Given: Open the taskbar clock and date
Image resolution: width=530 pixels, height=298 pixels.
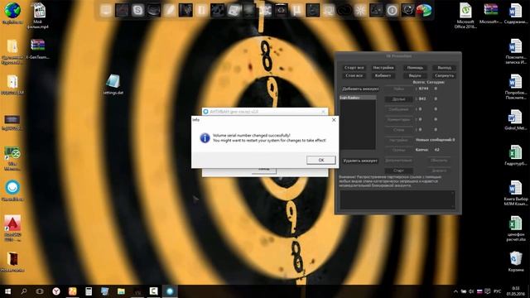Looking at the screenshot, I should point(516,291).
